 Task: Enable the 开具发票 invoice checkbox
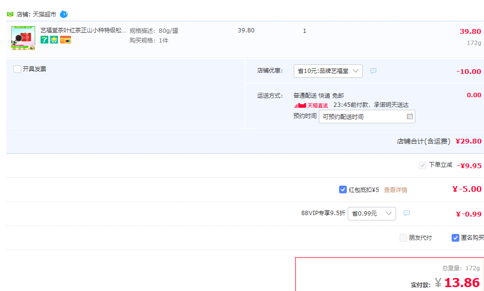[17, 69]
